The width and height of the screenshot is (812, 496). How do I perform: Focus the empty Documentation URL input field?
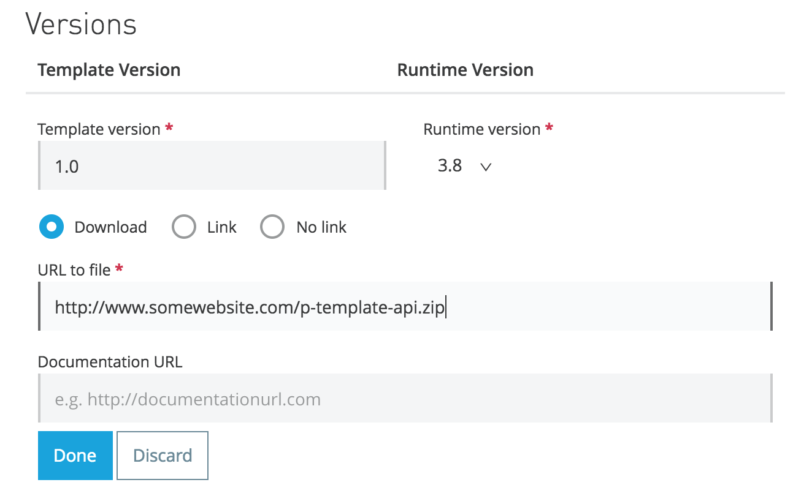click(405, 399)
